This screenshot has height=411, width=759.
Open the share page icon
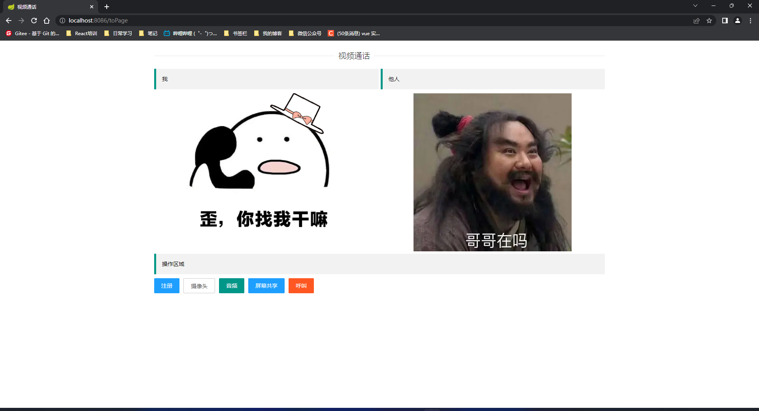click(697, 21)
